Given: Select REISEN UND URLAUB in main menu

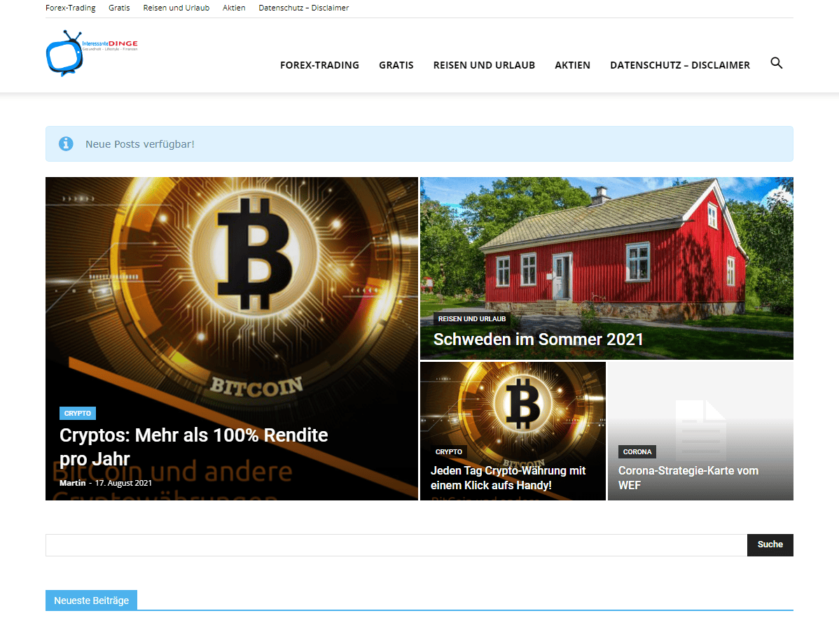Looking at the screenshot, I should [x=484, y=65].
